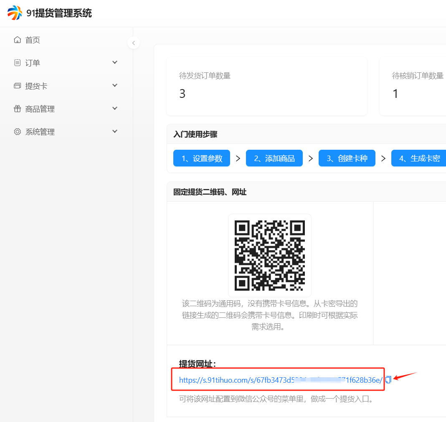
Task: Copy the 提货网址 with the copy icon
Action: click(x=388, y=379)
